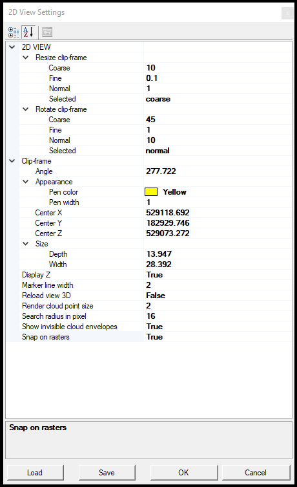
Task: Select the Reload view 3D False value
Action: click(x=218, y=296)
